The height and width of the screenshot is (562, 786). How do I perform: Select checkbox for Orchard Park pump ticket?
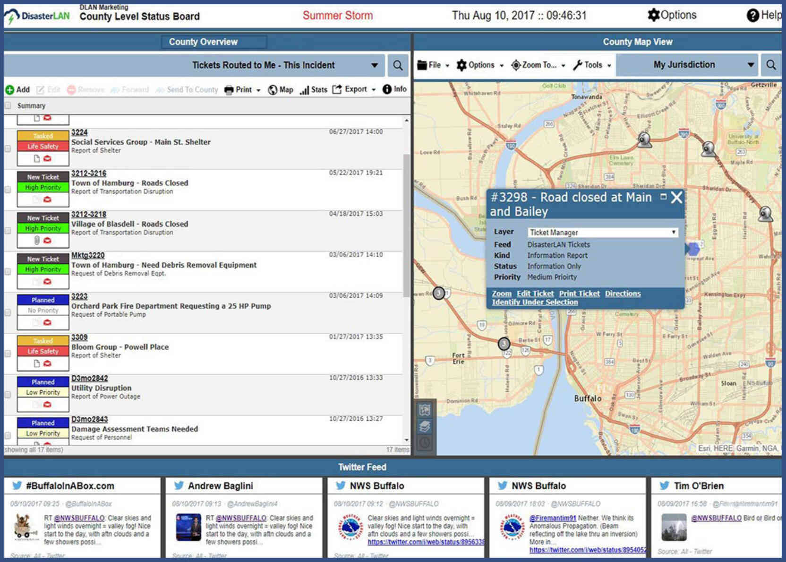[x=8, y=312]
